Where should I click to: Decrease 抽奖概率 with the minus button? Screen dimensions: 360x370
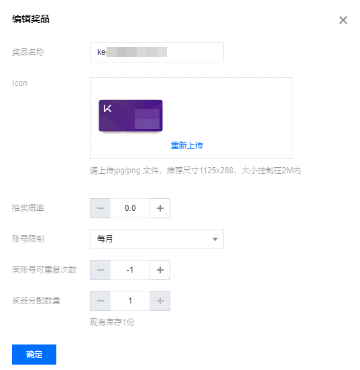[100, 208]
